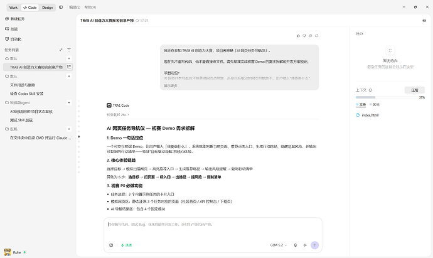Click the 新建任务 plus-circle icon
Viewport: 433px width, 258px height.
(x=7, y=19)
